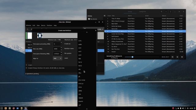The height and width of the screenshot is (110, 196).
Task: Open Play Queue in the Library sidebar
Action: click(92, 19)
